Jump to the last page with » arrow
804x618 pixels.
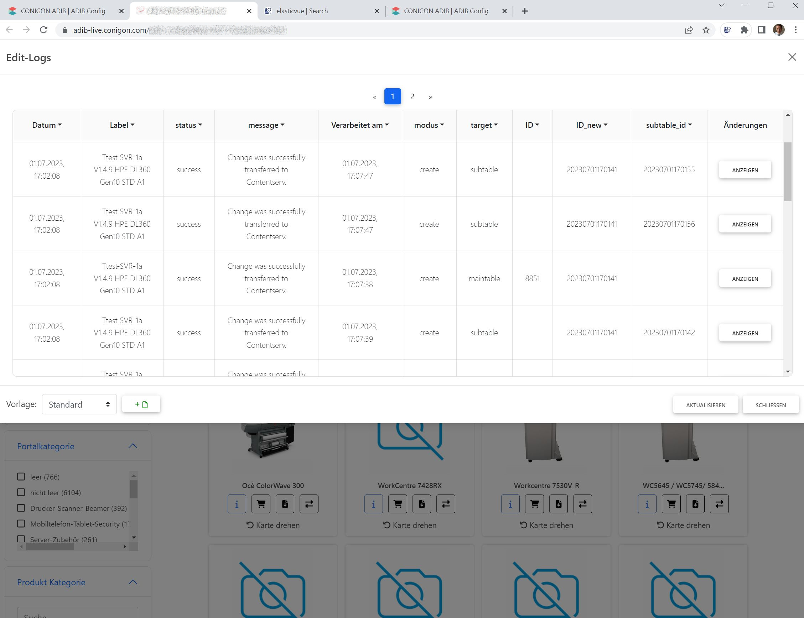pyautogui.click(x=431, y=97)
